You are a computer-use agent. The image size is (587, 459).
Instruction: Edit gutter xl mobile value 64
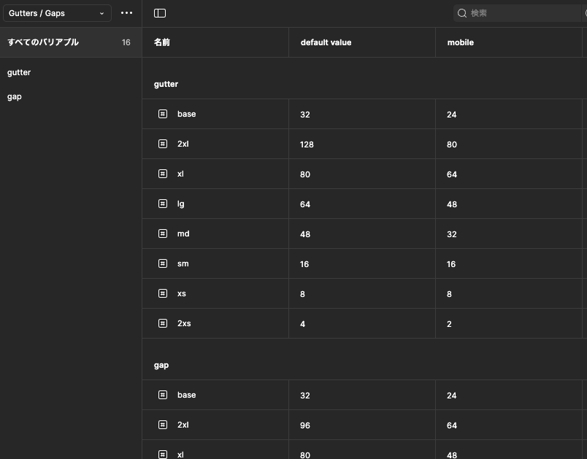pos(451,174)
